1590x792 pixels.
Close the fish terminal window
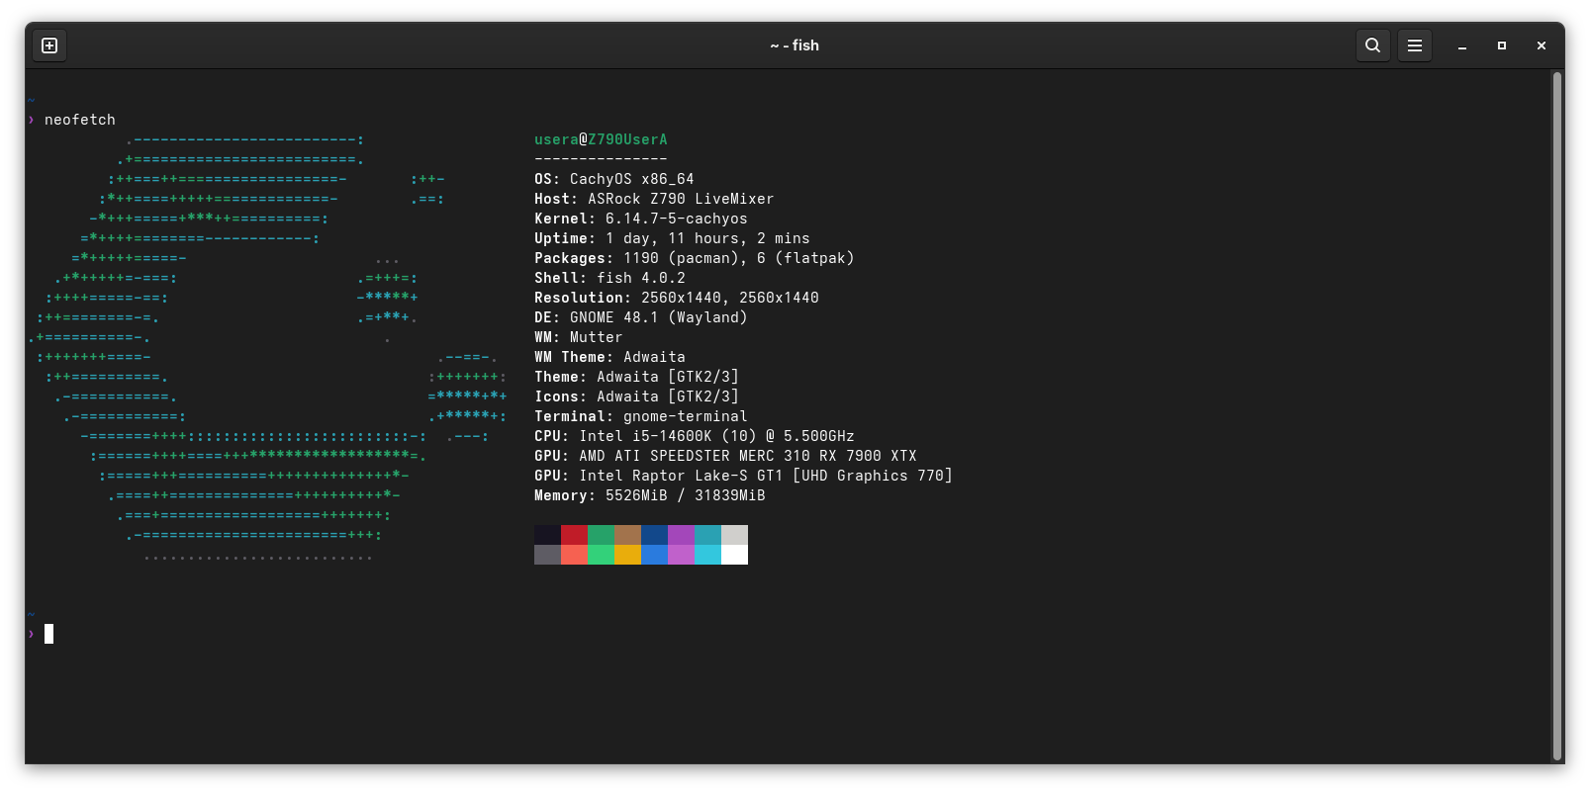pyautogui.click(x=1542, y=45)
